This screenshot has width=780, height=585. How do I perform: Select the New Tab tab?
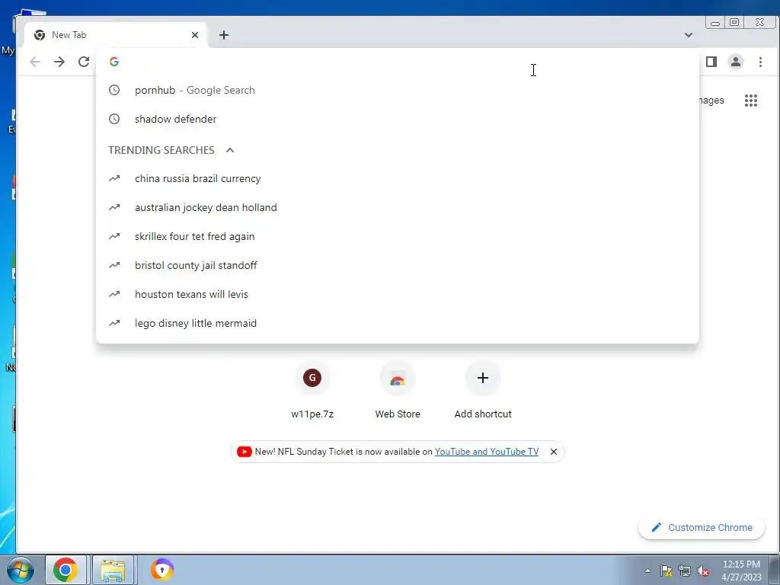click(116, 35)
